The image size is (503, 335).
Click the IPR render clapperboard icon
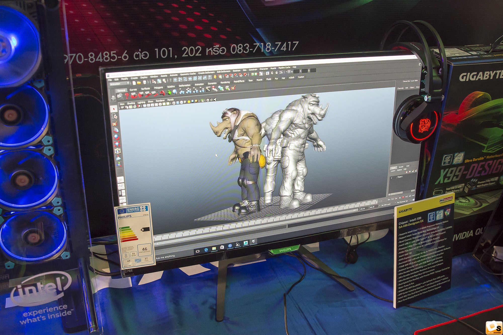[276, 73]
